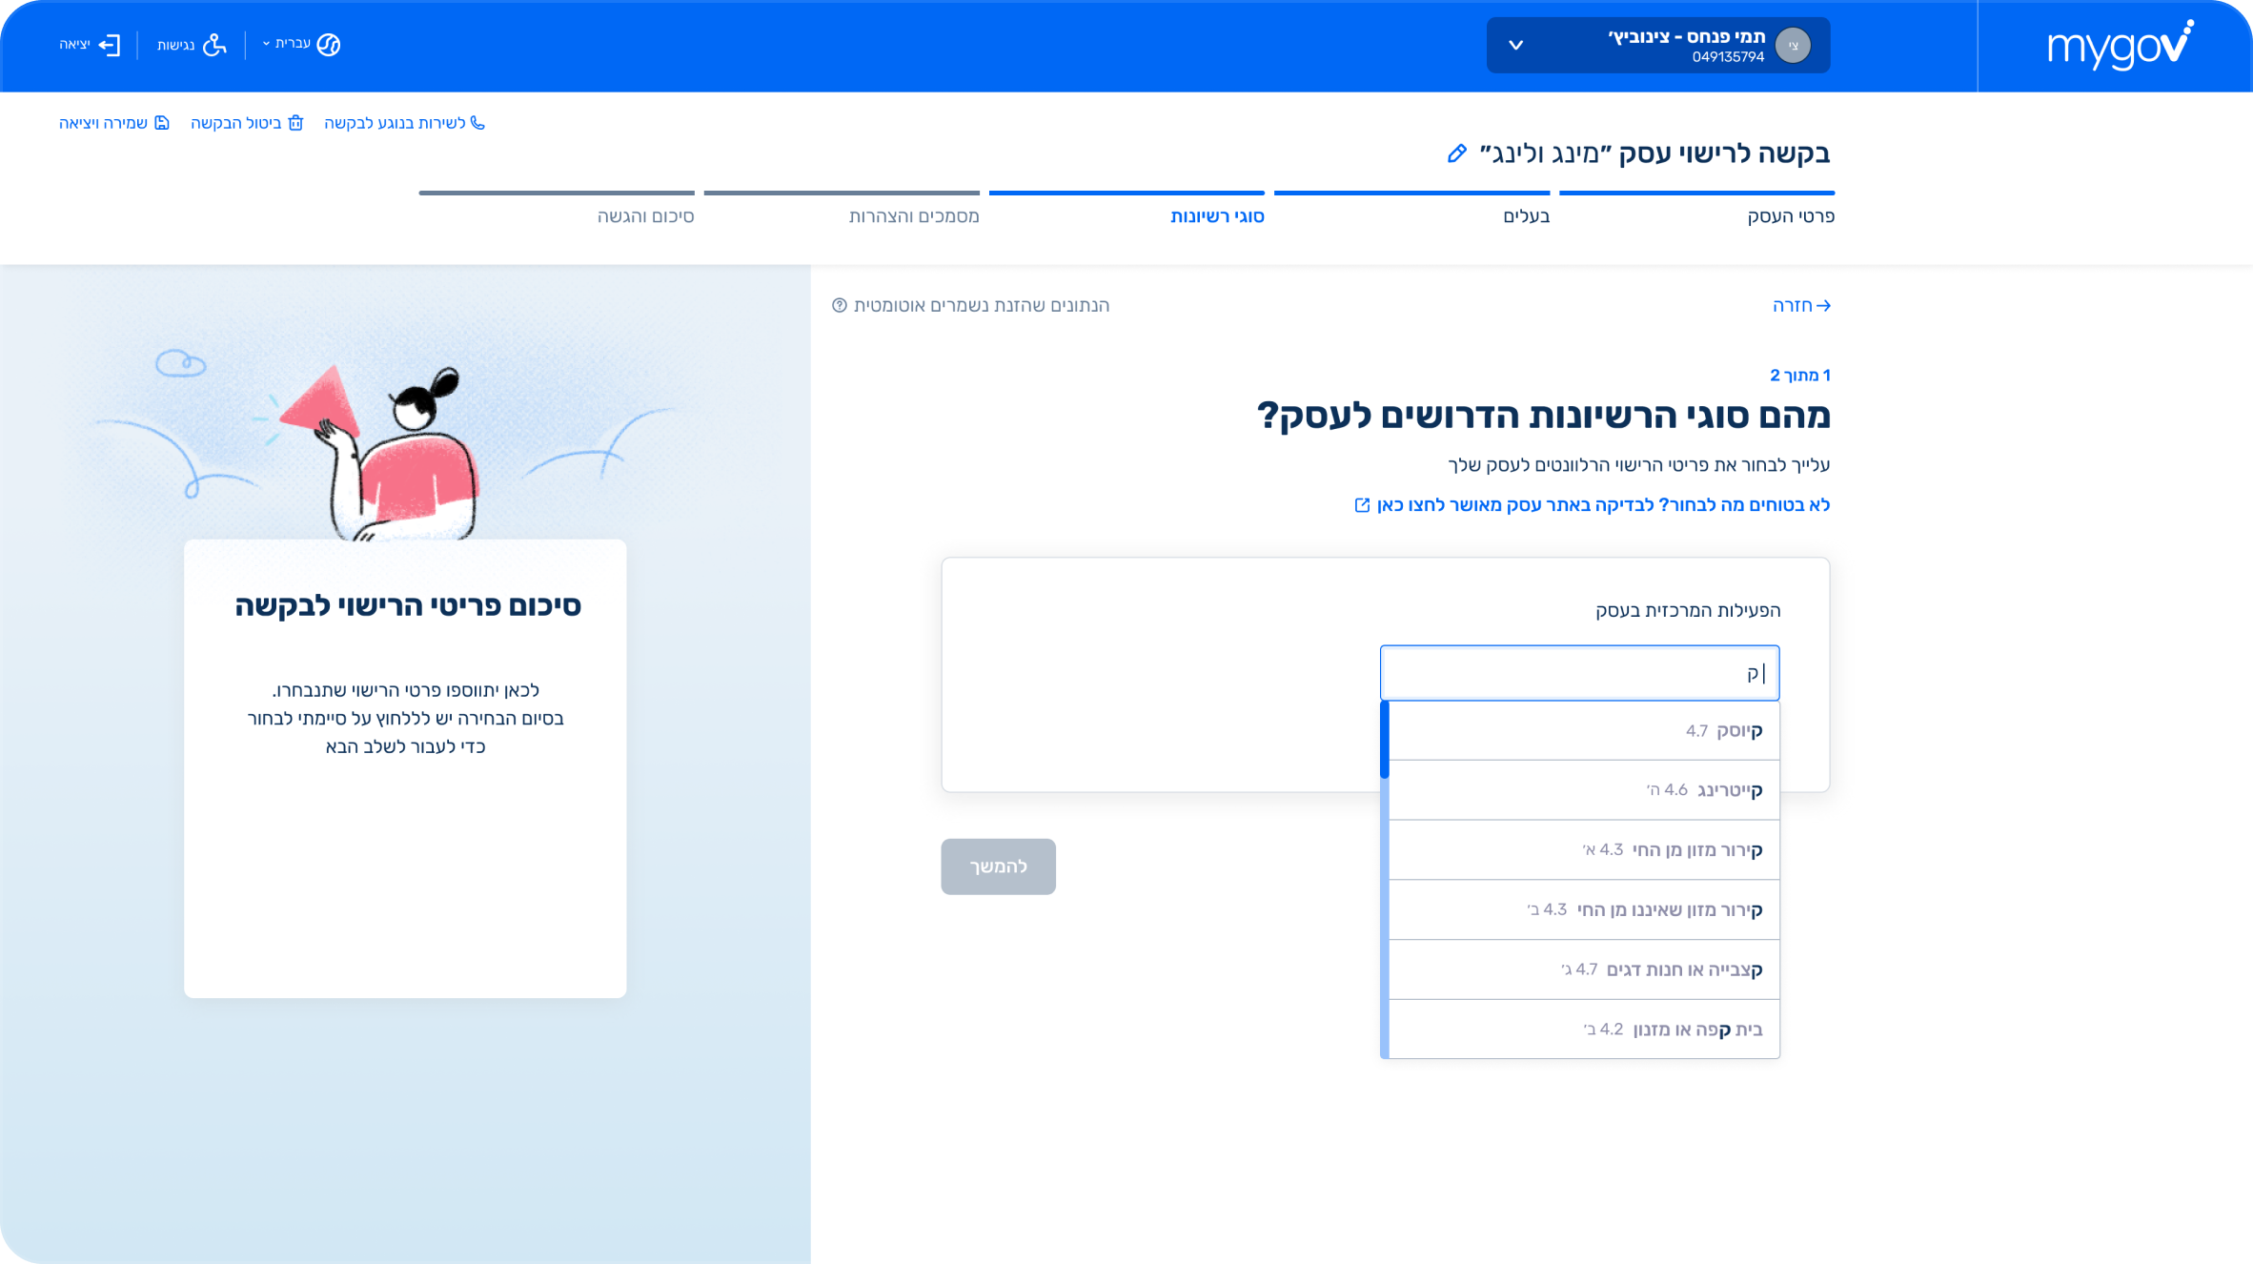2253x1264 pixels.
Task: Click the phone icon for service contact
Action: pos(477,123)
